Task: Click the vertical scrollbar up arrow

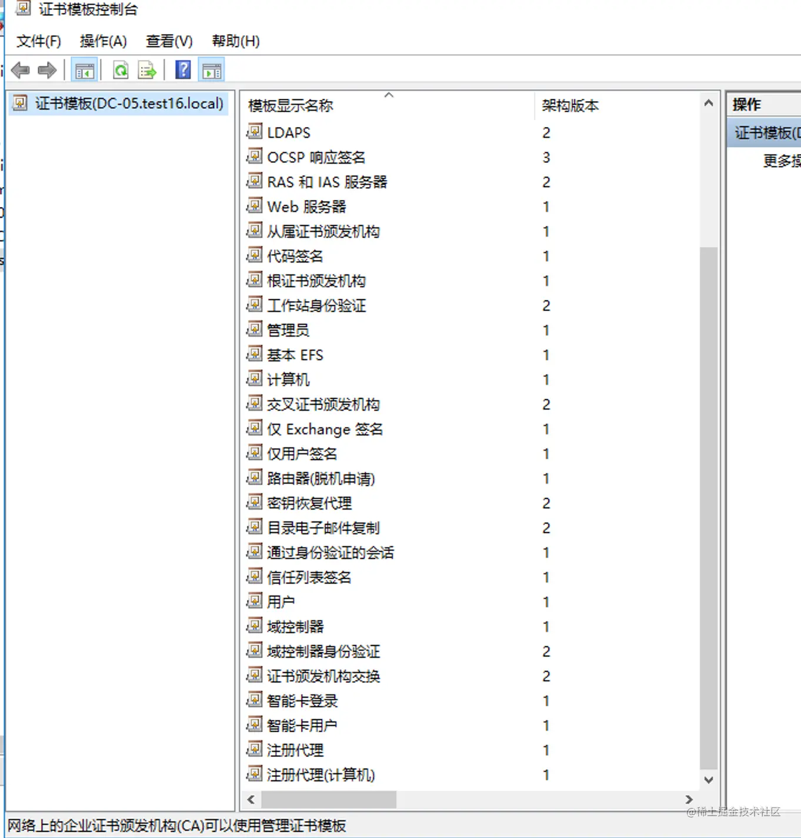Action: (709, 103)
